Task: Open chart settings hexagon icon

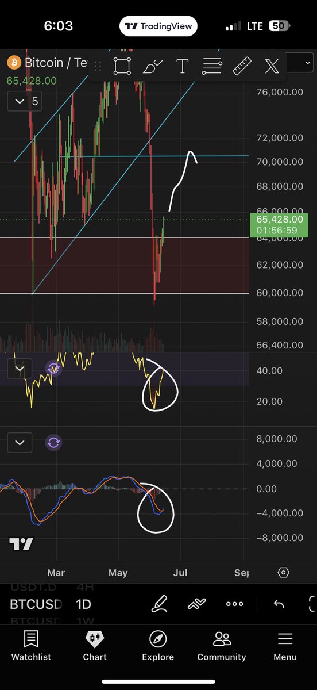Action: pyautogui.click(x=283, y=573)
